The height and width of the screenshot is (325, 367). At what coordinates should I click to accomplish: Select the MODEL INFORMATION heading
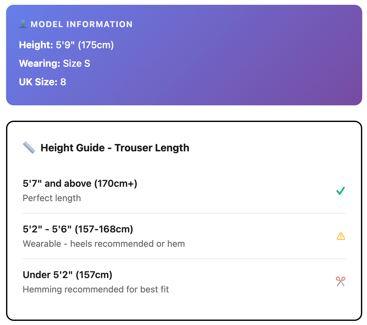point(82,24)
